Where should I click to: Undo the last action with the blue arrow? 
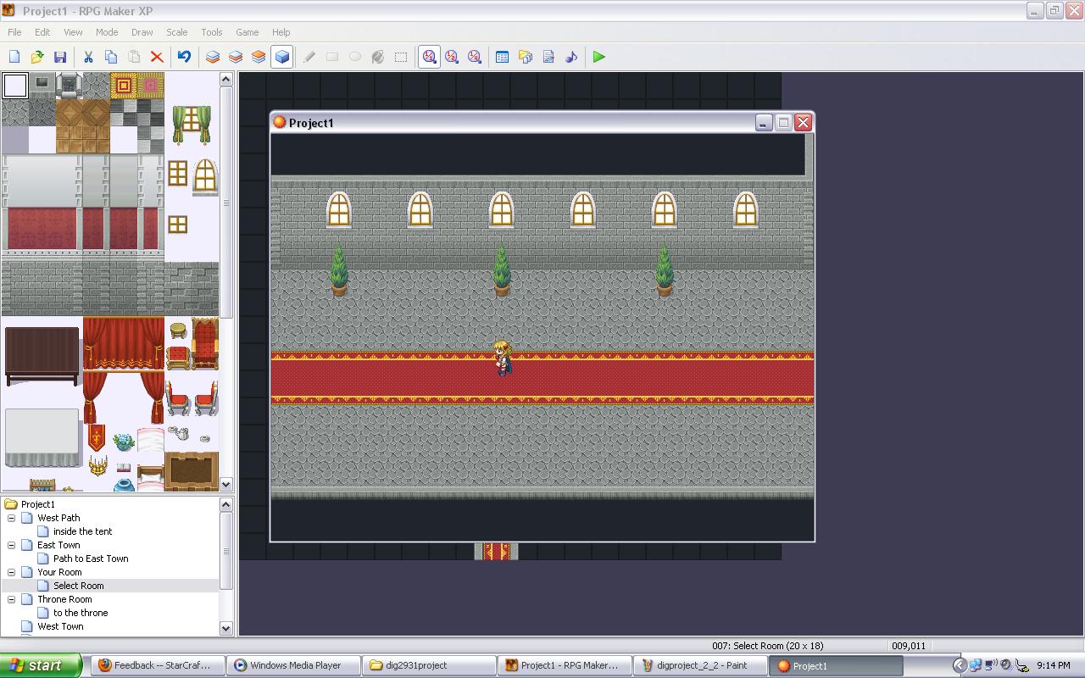[x=184, y=57]
